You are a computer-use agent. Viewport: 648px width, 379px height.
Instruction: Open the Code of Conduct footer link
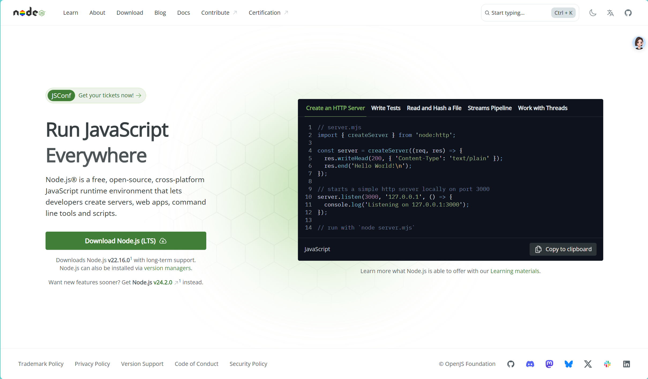pos(197,364)
